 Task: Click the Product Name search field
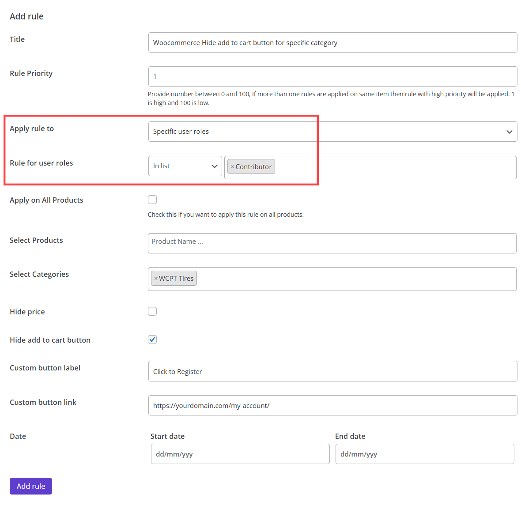(332, 243)
